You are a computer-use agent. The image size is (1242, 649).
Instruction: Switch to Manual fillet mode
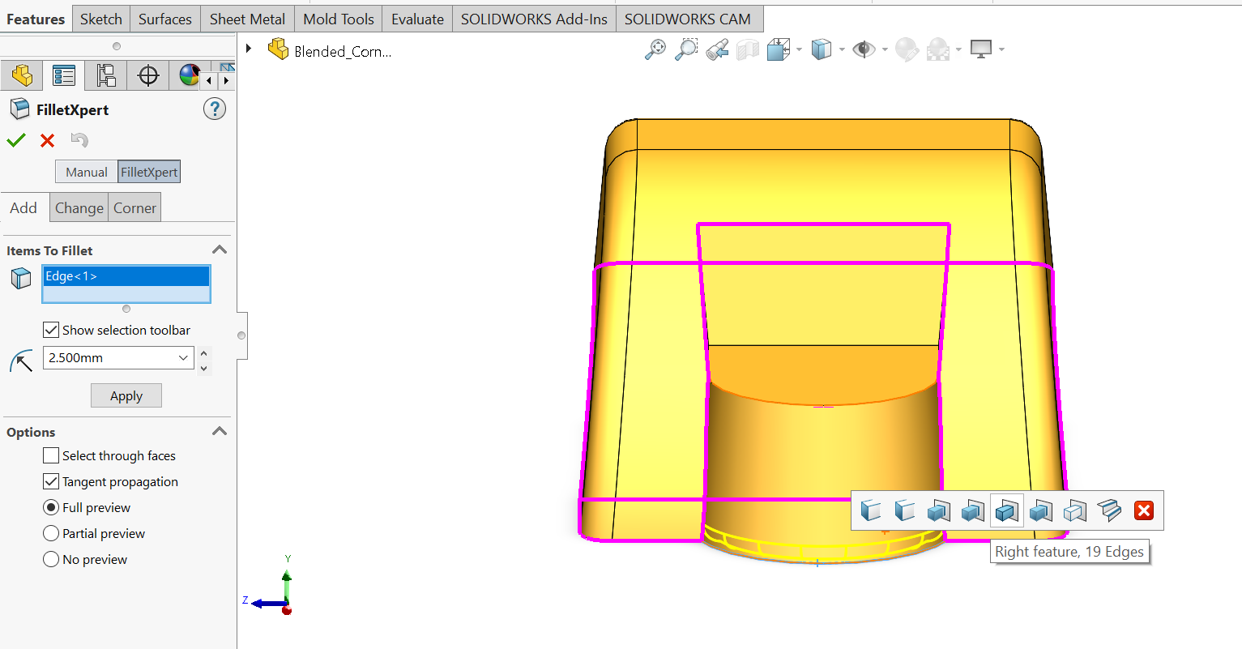pos(87,172)
